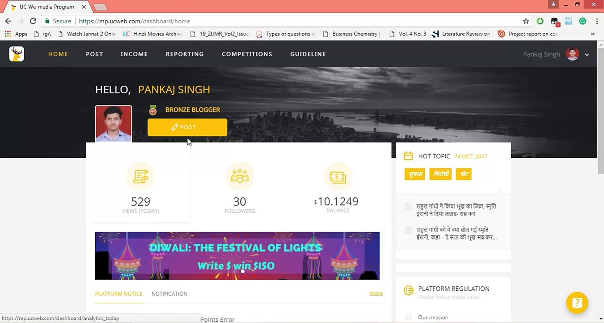Open 'Hindi Movies Archive' bookmark
Viewport: 604px width, 323px height.
pos(153,34)
